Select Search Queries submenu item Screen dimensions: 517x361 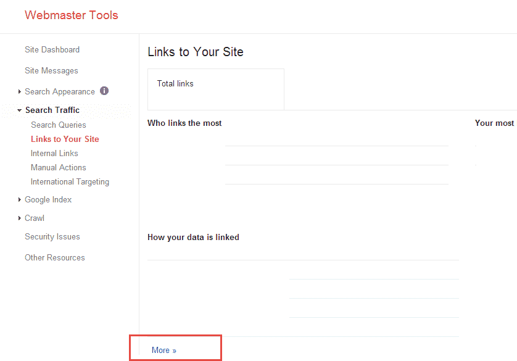click(59, 125)
